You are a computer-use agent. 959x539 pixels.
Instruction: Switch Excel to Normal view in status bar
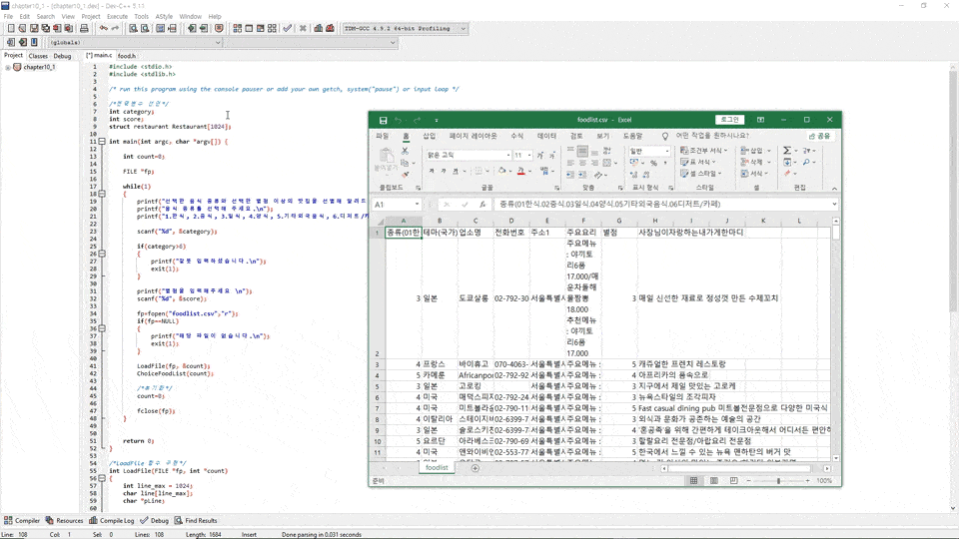click(x=693, y=481)
